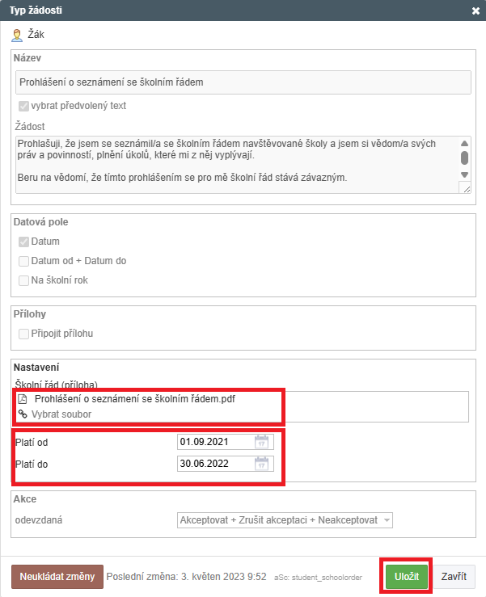Click the Žádost text area scrollbar thumb
Image resolution: width=486 pixels, height=597 pixels.
point(464,158)
